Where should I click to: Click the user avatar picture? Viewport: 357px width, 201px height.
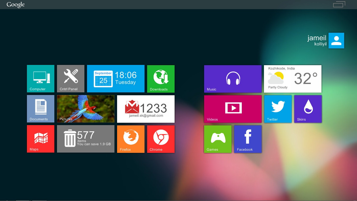tap(336, 41)
